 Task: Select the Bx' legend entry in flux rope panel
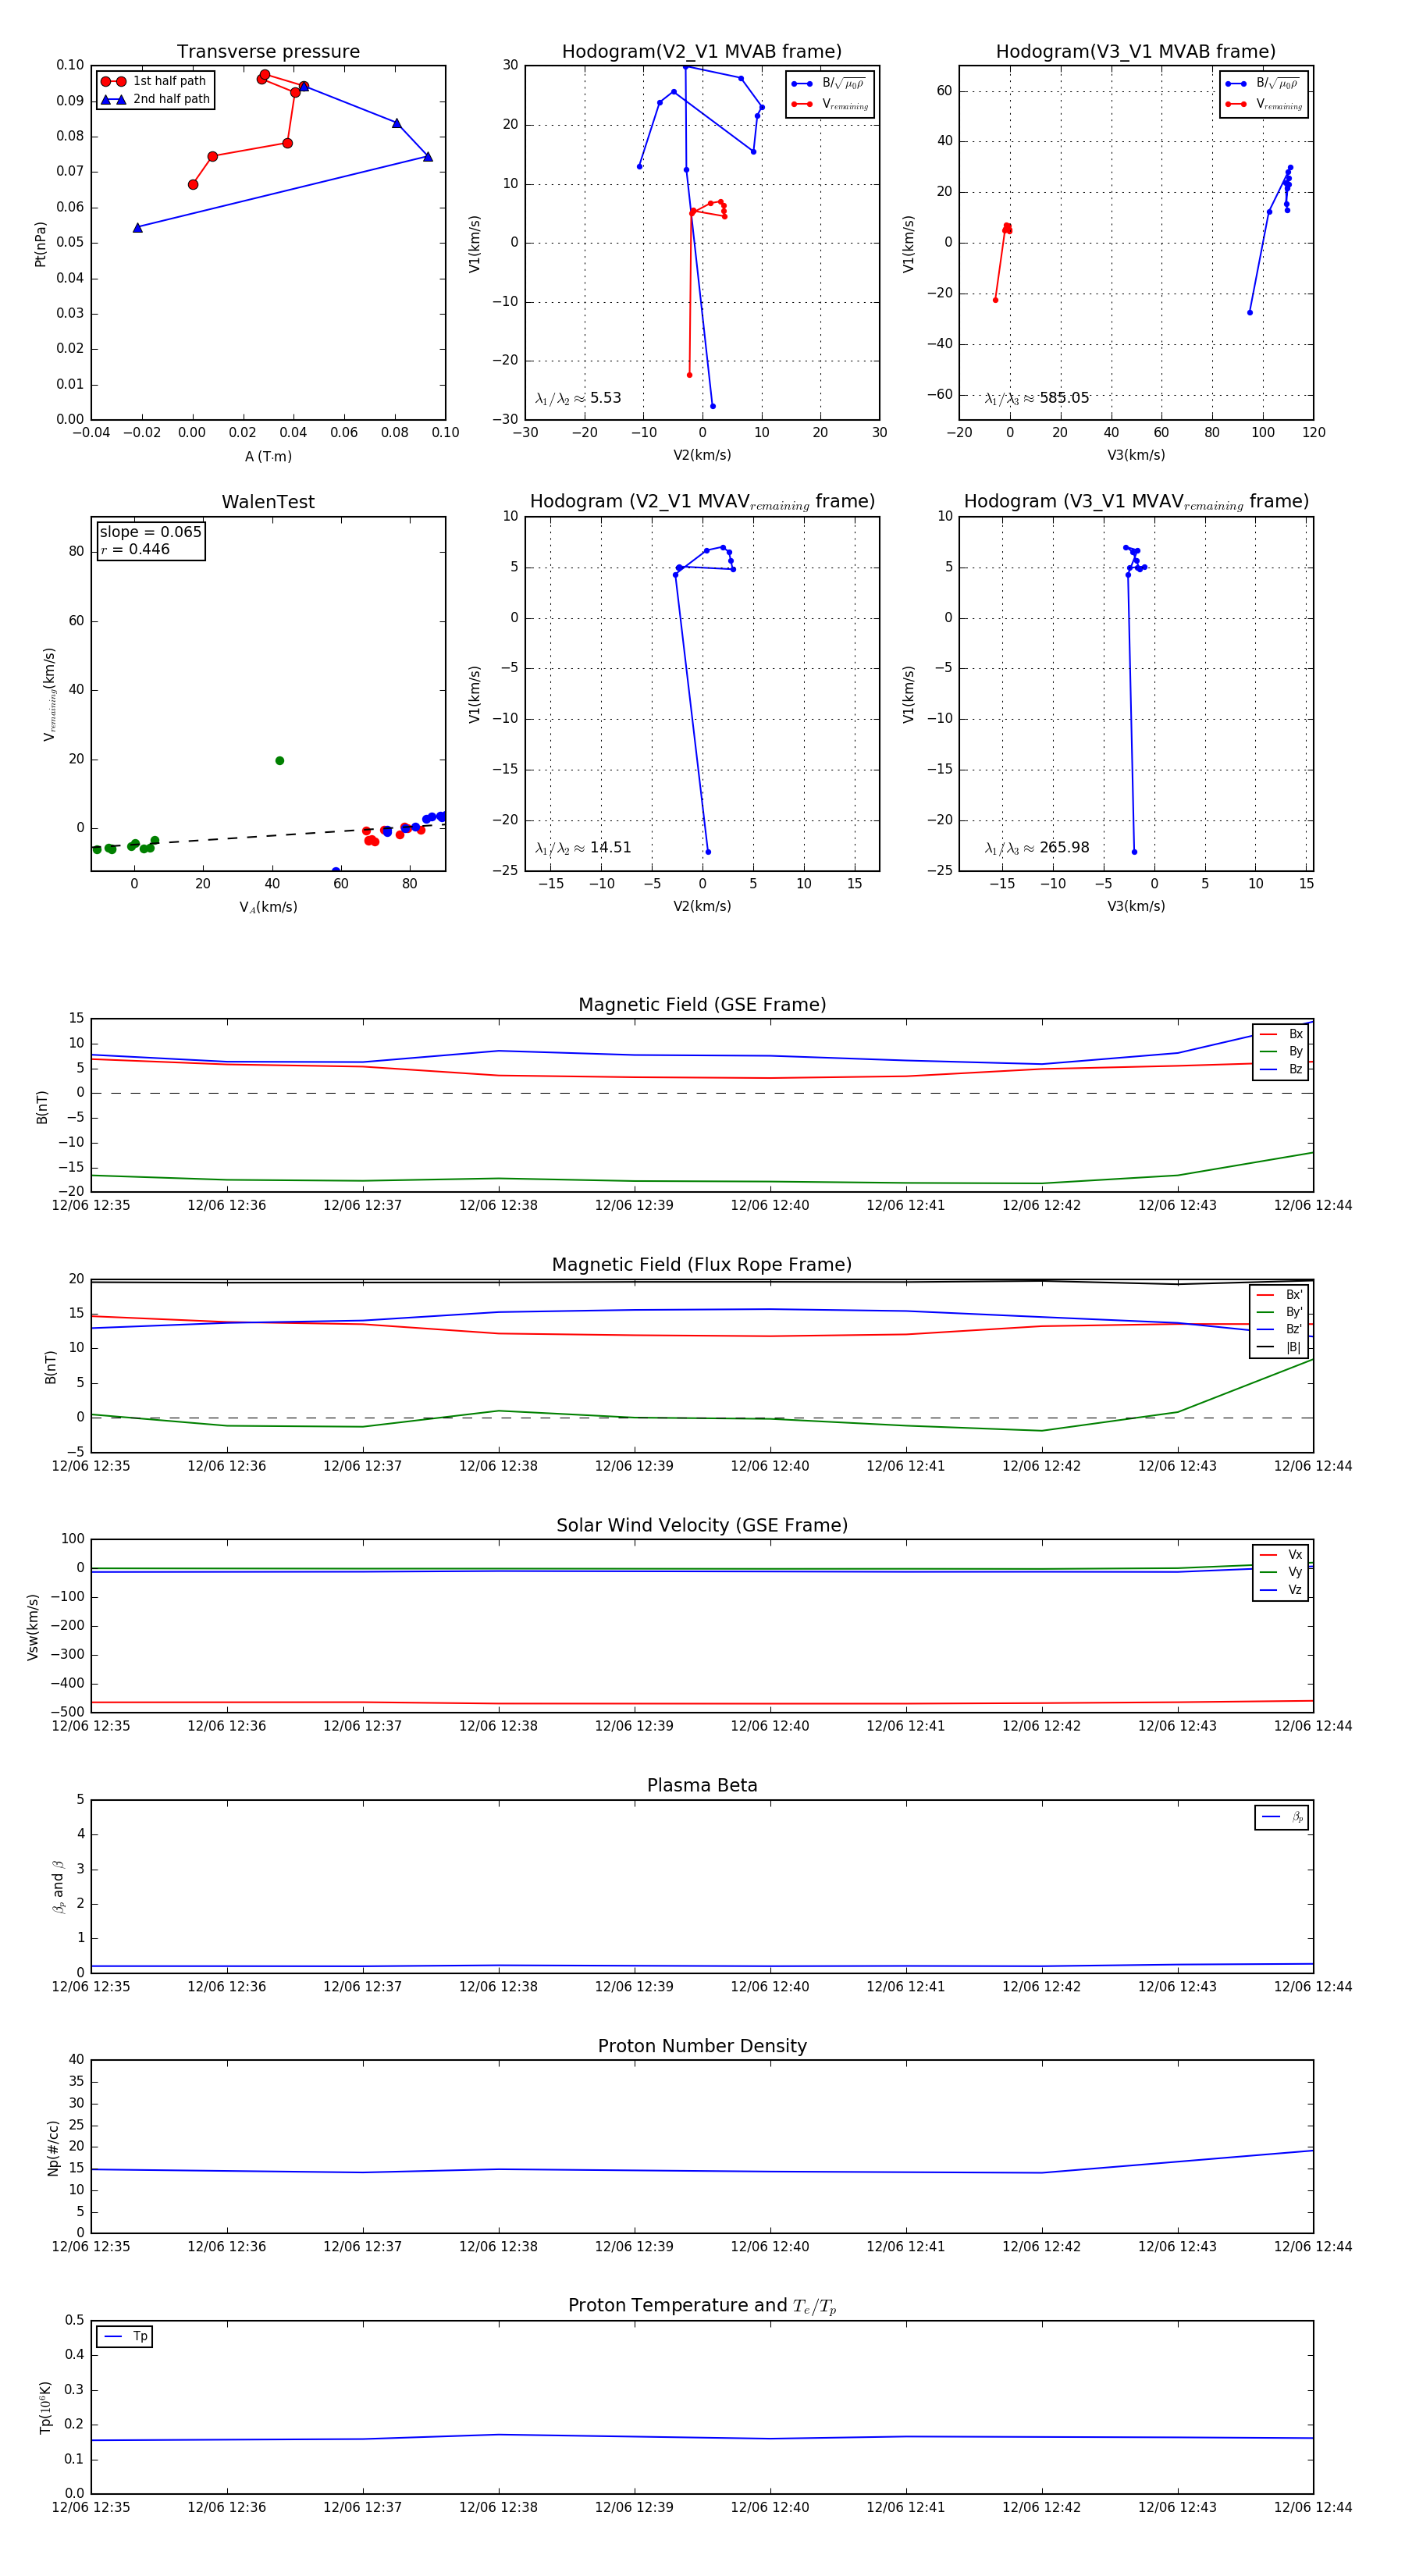[1279, 1295]
